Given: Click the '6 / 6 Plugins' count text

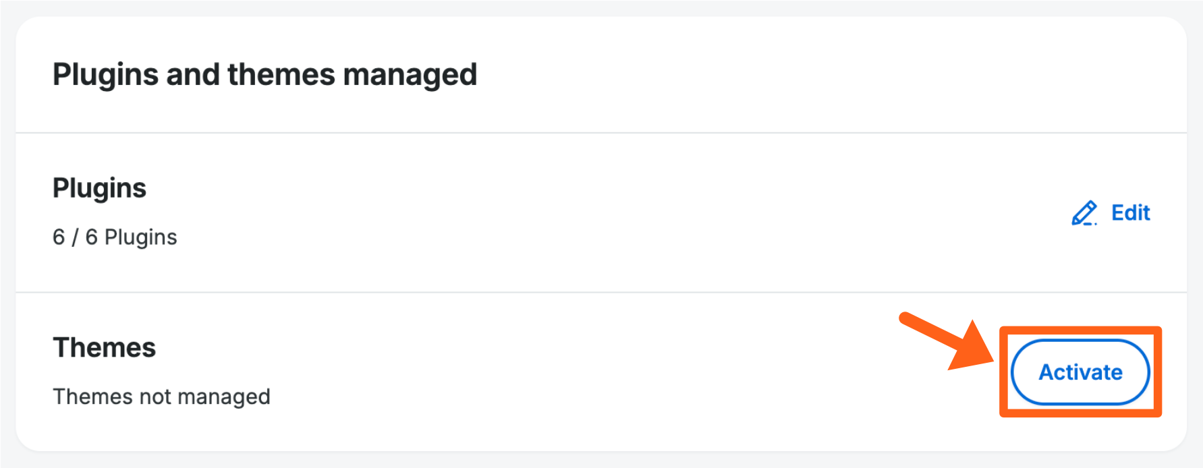Looking at the screenshot, I should (x=115, y=237).
